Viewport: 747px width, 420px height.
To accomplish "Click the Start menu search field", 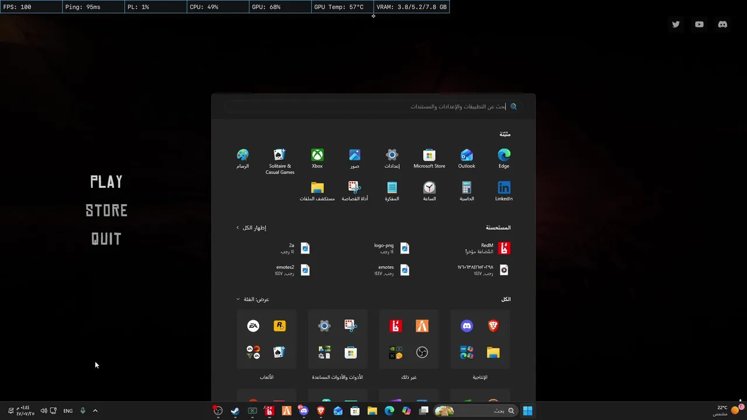I will (x=373, y=107).
